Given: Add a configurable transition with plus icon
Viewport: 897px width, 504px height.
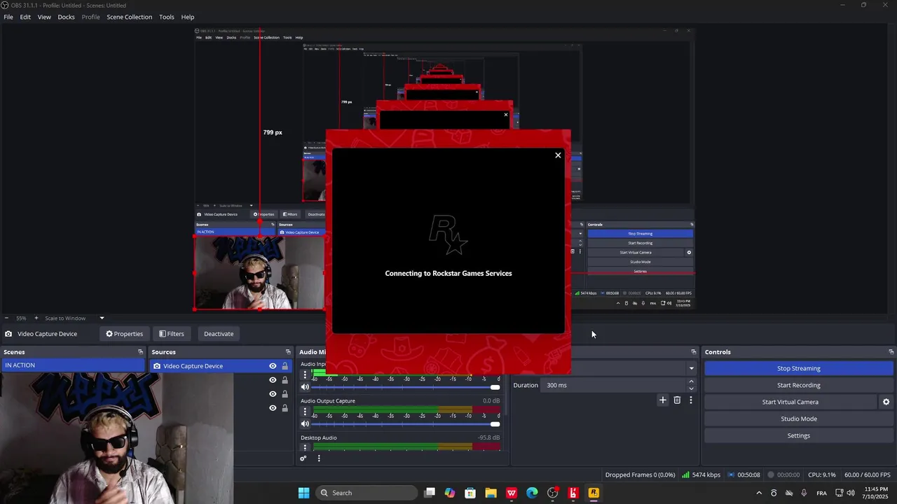Looking at the screenshot, I should (663, 400).
